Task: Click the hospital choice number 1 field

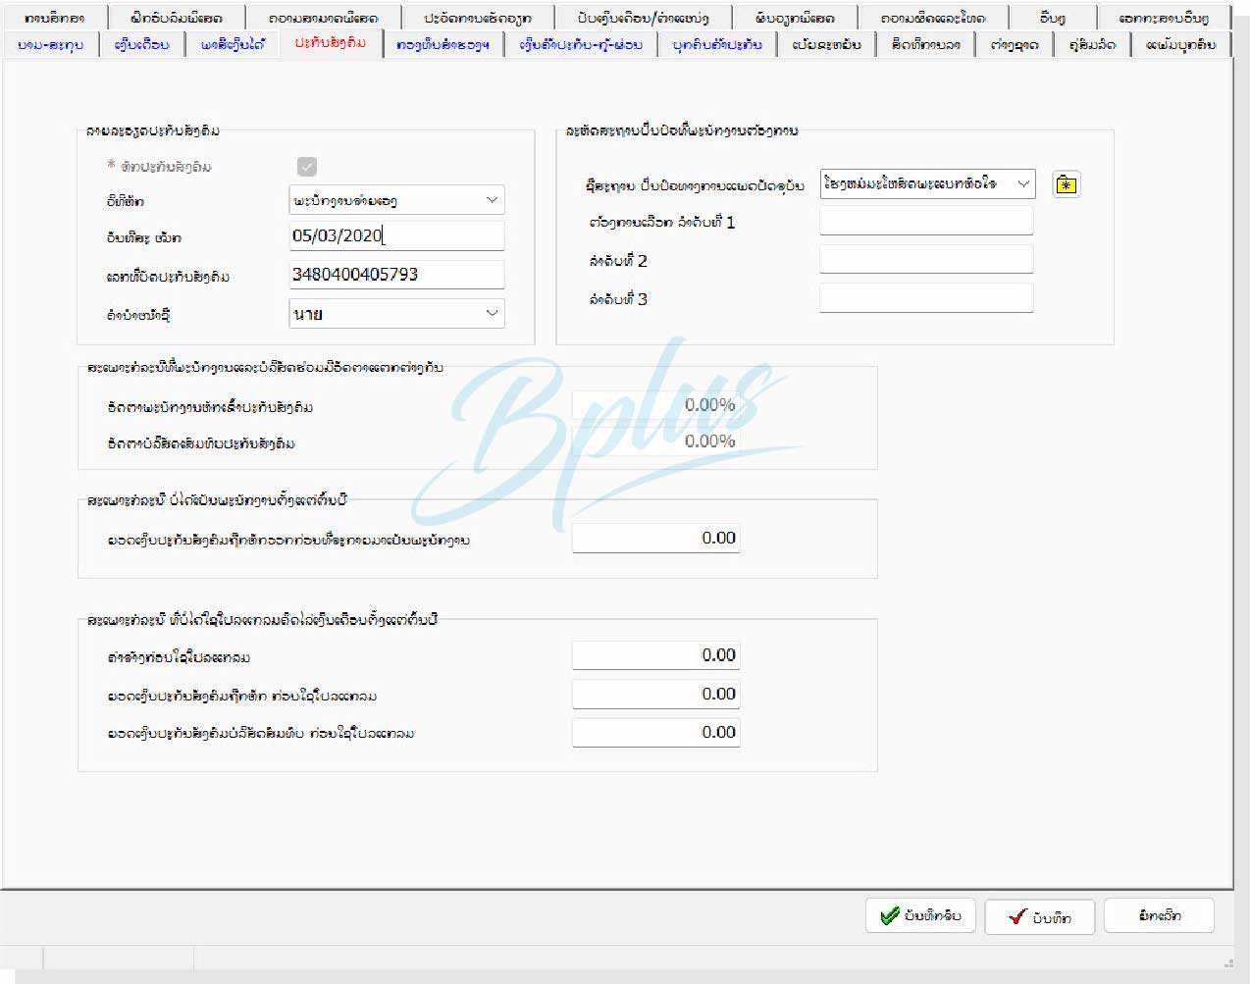Action: [925, 221]
